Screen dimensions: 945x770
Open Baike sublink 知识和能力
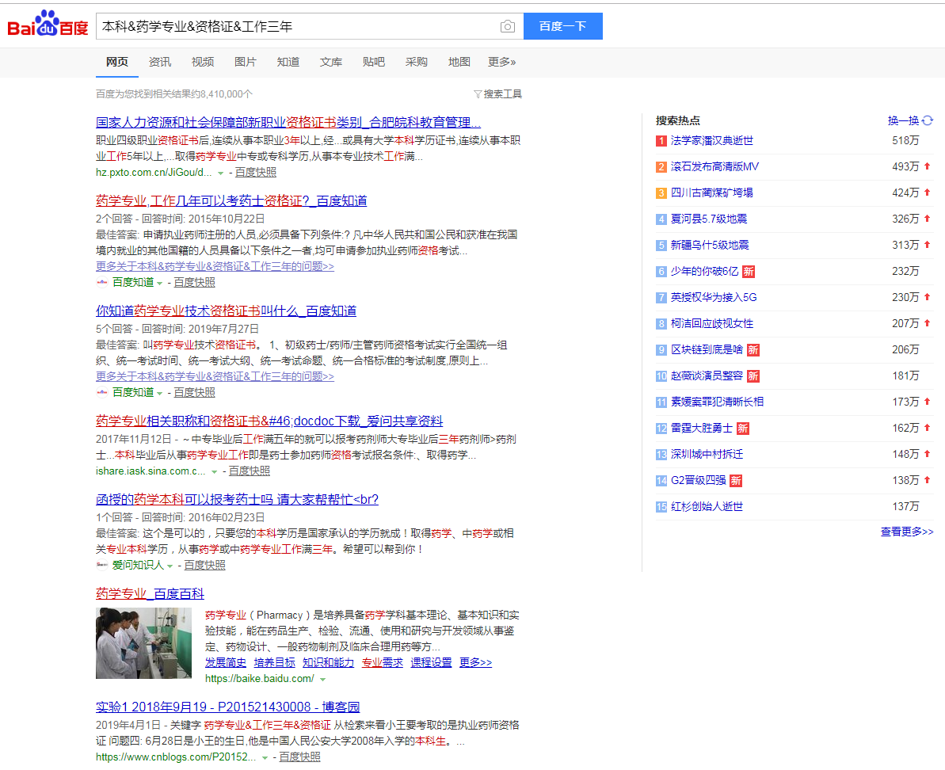coord(329,662)
